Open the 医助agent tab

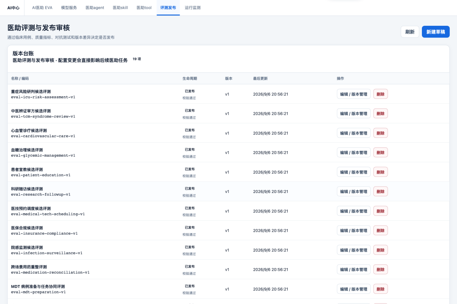95,8
